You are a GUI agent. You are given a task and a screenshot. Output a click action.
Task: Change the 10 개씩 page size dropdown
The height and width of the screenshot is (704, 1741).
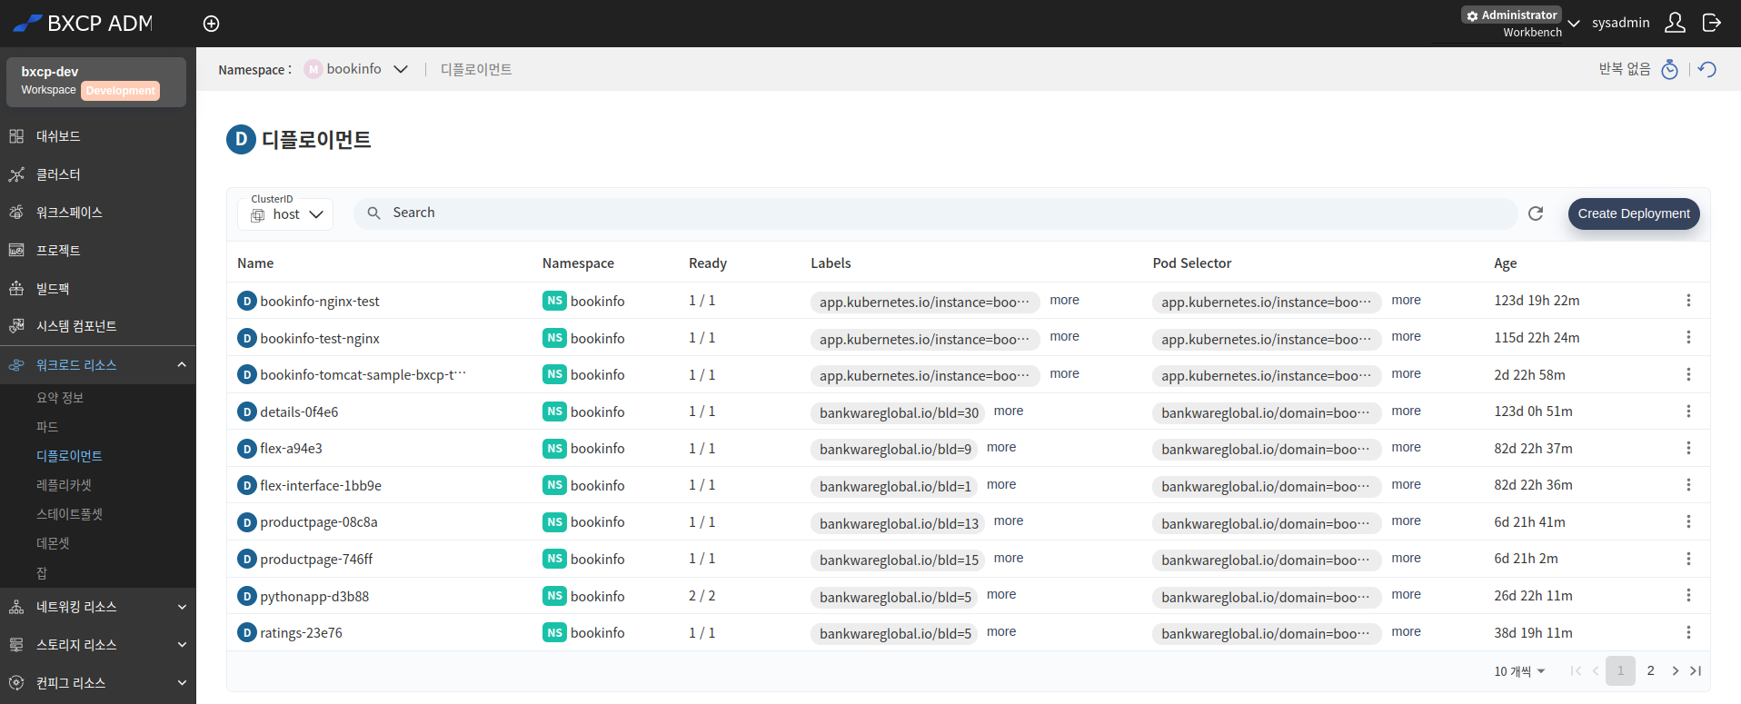pyautogui.click(x=1519, y=671)
